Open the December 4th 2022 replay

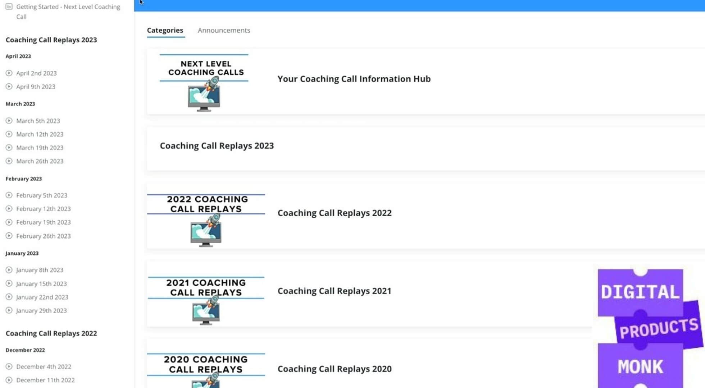(x=44, y=366)
